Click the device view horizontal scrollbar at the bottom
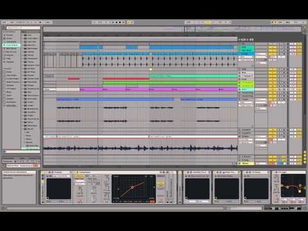This screenshot has height=231, width=308. click(x=116, y=208)
